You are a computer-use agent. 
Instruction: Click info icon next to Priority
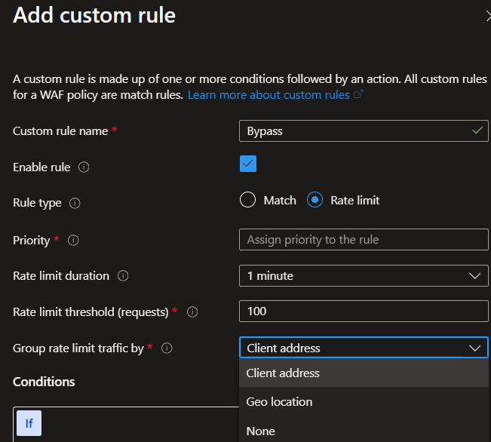pyautogui.click(x=73, y=241)
